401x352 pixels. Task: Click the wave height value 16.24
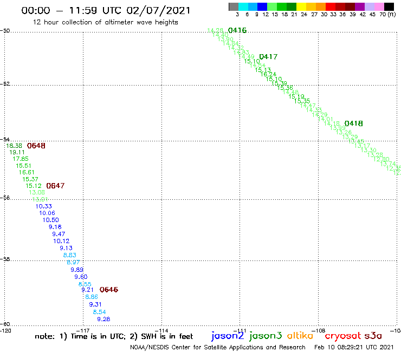268,74
